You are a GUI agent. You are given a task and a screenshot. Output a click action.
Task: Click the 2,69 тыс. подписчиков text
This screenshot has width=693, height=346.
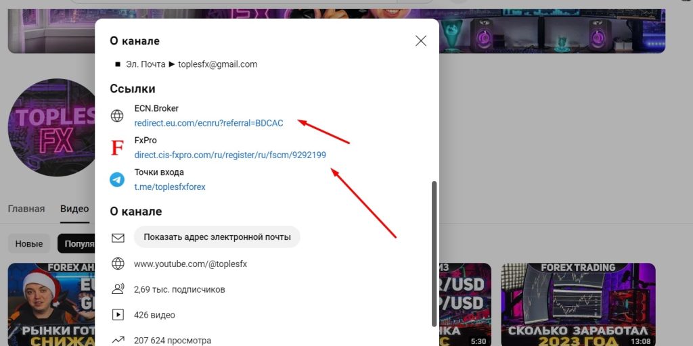[179, 289]
